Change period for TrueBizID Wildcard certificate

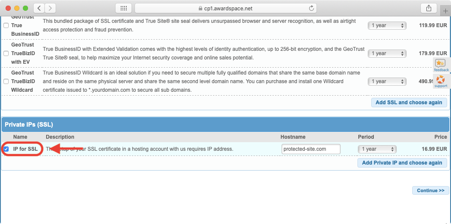pyautogui.click(x=387, y=81)
